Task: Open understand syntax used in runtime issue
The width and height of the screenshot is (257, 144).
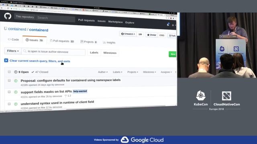Action: [x=57, y=103]
